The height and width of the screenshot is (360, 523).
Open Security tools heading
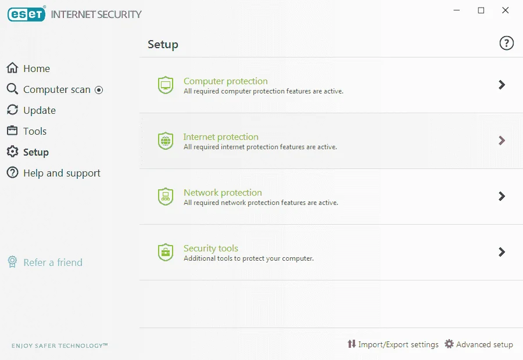pos(211,249)
